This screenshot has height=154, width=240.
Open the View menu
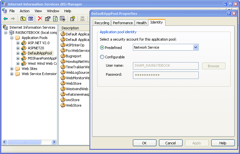[x=38, y=11]
